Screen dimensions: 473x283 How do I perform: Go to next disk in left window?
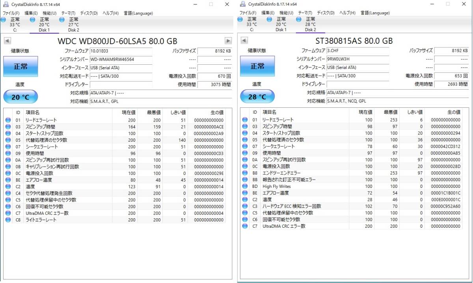click(228, 41)
